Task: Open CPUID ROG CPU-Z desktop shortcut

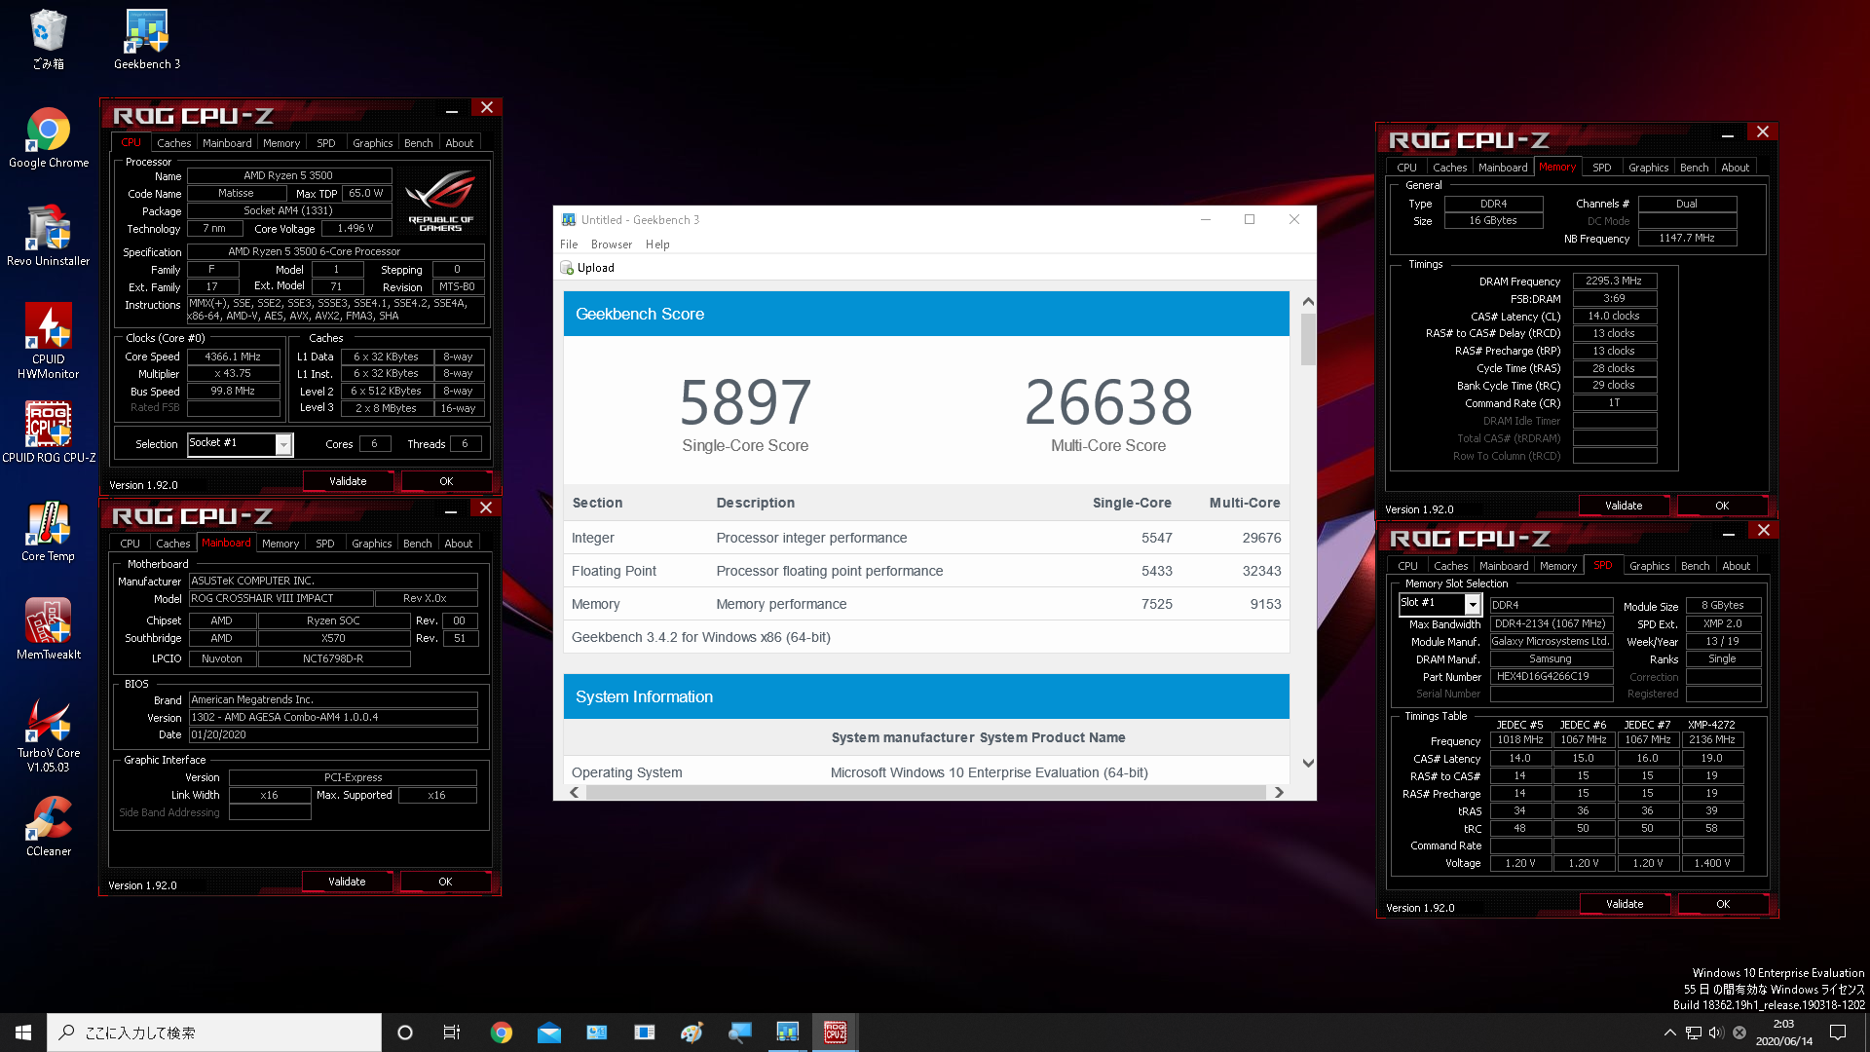Action: pyautogui.click(x=49, y=432)
